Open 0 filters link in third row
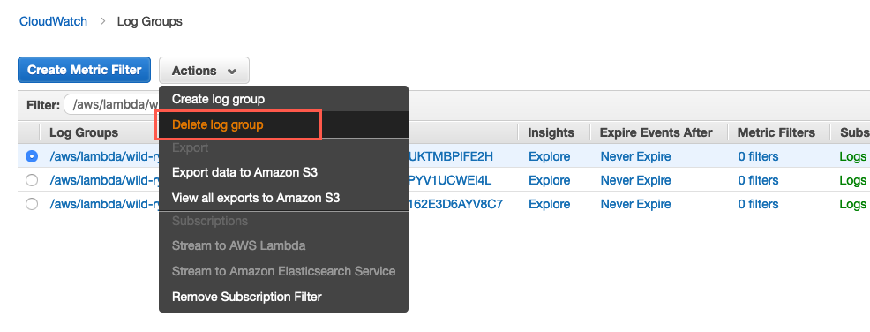The width and height of the screenshot is (870, 332). (758, 204)
